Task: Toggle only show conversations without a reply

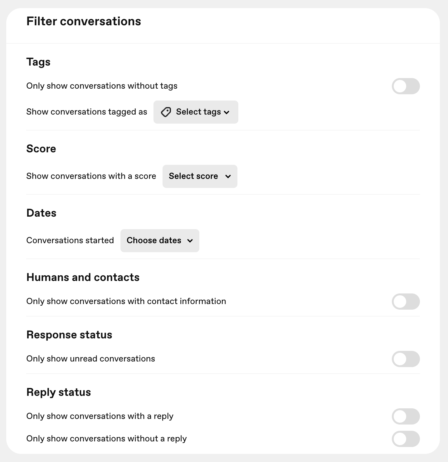Action: click(406, 439)
